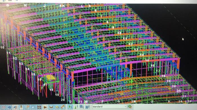
Task: Enable the first blue components selection icon
Action: pos(81,107)
